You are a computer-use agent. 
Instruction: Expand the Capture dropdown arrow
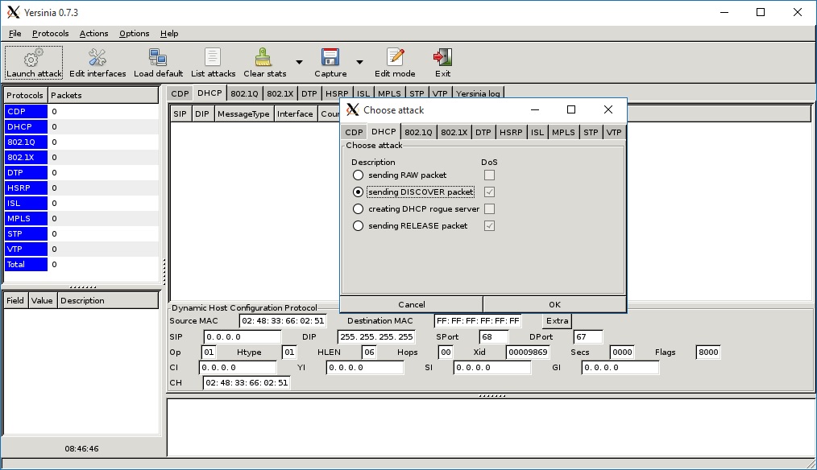point(359,62)
